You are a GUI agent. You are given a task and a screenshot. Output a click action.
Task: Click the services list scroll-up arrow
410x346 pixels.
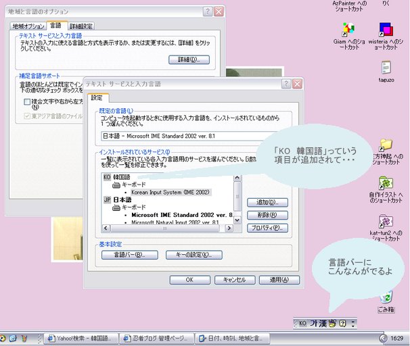tap(237, 178)
